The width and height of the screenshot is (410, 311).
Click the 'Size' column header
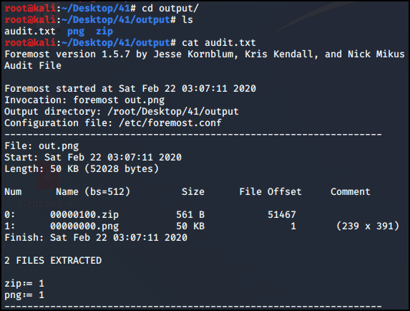pos(193,192)
